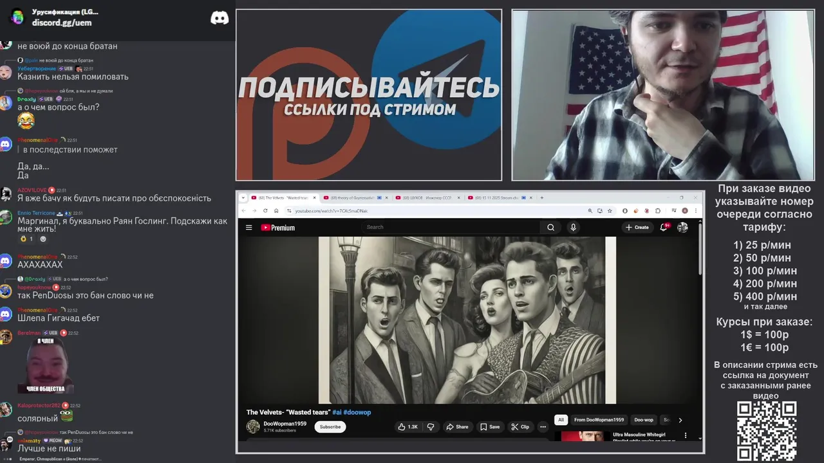This screenshot has height=463, width=824.
Task: Click the Share button
Action: [458, 426]
